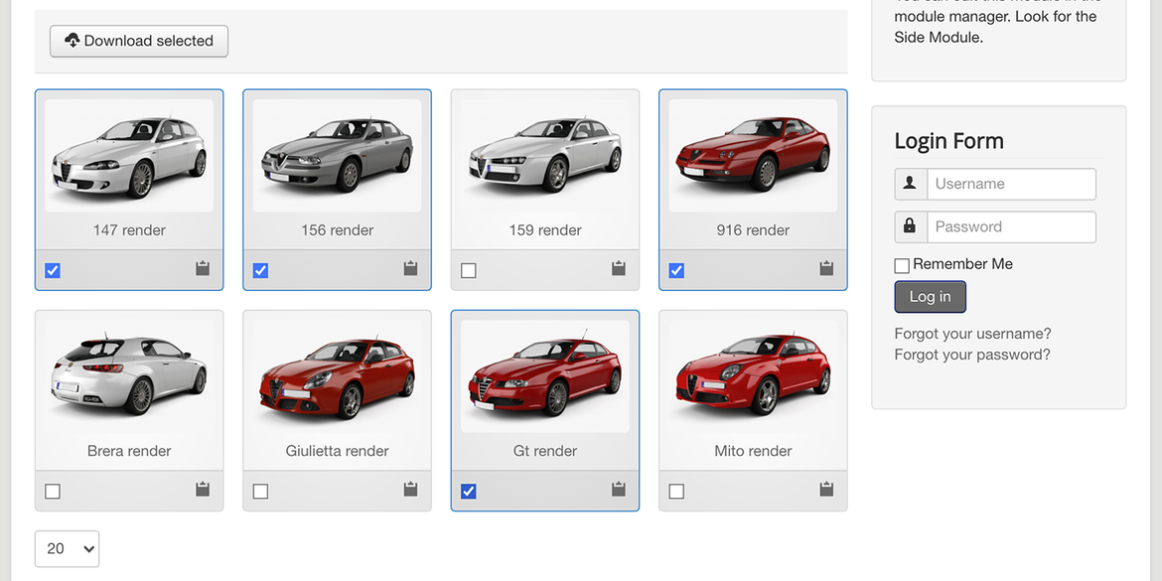The width and height of the screenshot is (1162, 581).
Task: Click the lock icon beside Password field
Action: click(910, 226)
